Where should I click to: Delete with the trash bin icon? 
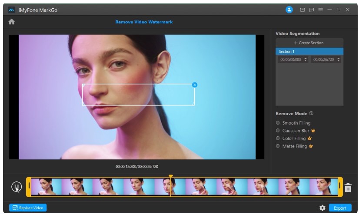[348, 188]
